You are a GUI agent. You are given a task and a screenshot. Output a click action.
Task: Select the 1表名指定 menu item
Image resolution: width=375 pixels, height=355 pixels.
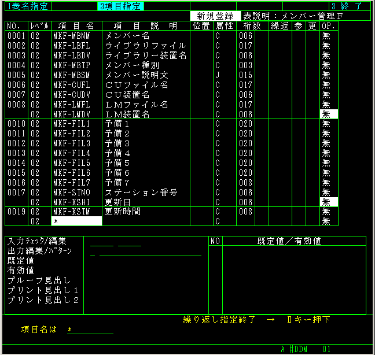pos(28,6)
